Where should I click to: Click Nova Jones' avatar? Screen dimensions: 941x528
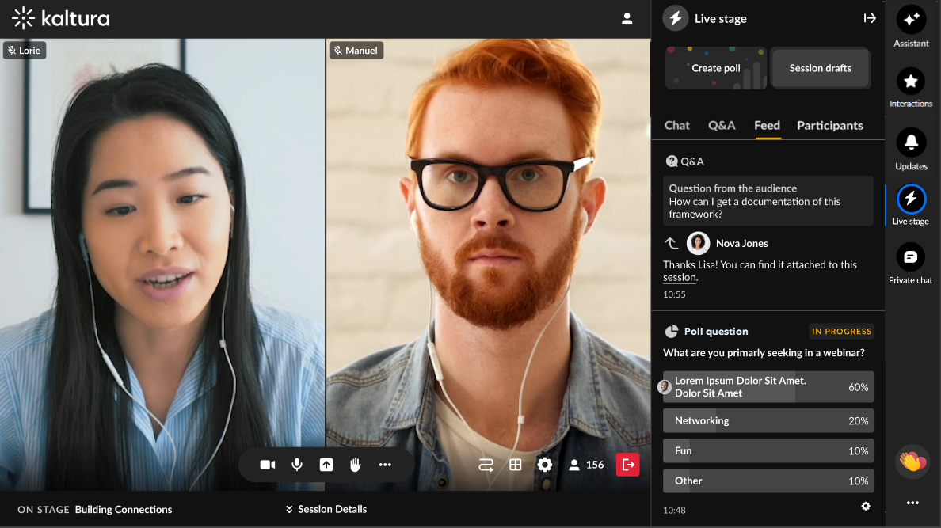tap(698, 243)
